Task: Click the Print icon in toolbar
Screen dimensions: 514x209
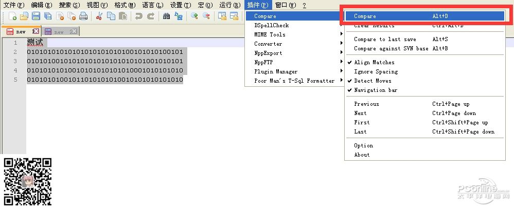Action: tap(83, 16)
